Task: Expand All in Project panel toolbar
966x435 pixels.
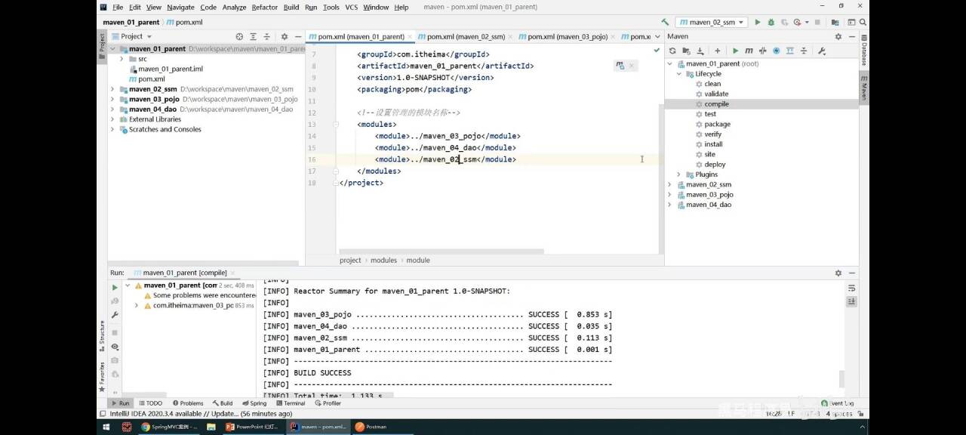Action: coord(253,36)
